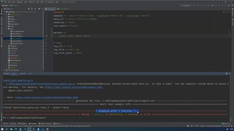This screenshot has height=131, width=234.
Task: Open the Navigate menu
Action: 20,2
